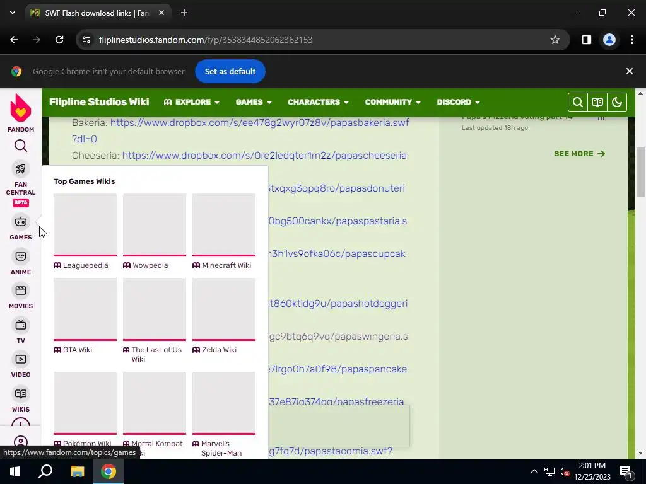This screenshot has height=484, width=646.
Task: Expand the Explore dropdown menu
Action: 192,102
